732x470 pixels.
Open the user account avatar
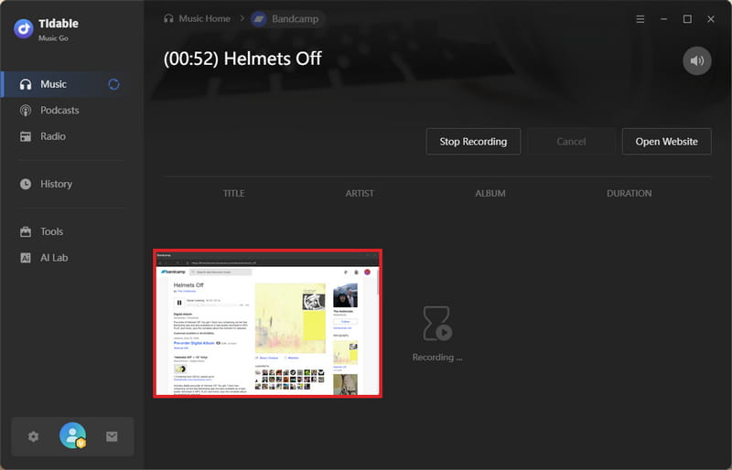73,435
